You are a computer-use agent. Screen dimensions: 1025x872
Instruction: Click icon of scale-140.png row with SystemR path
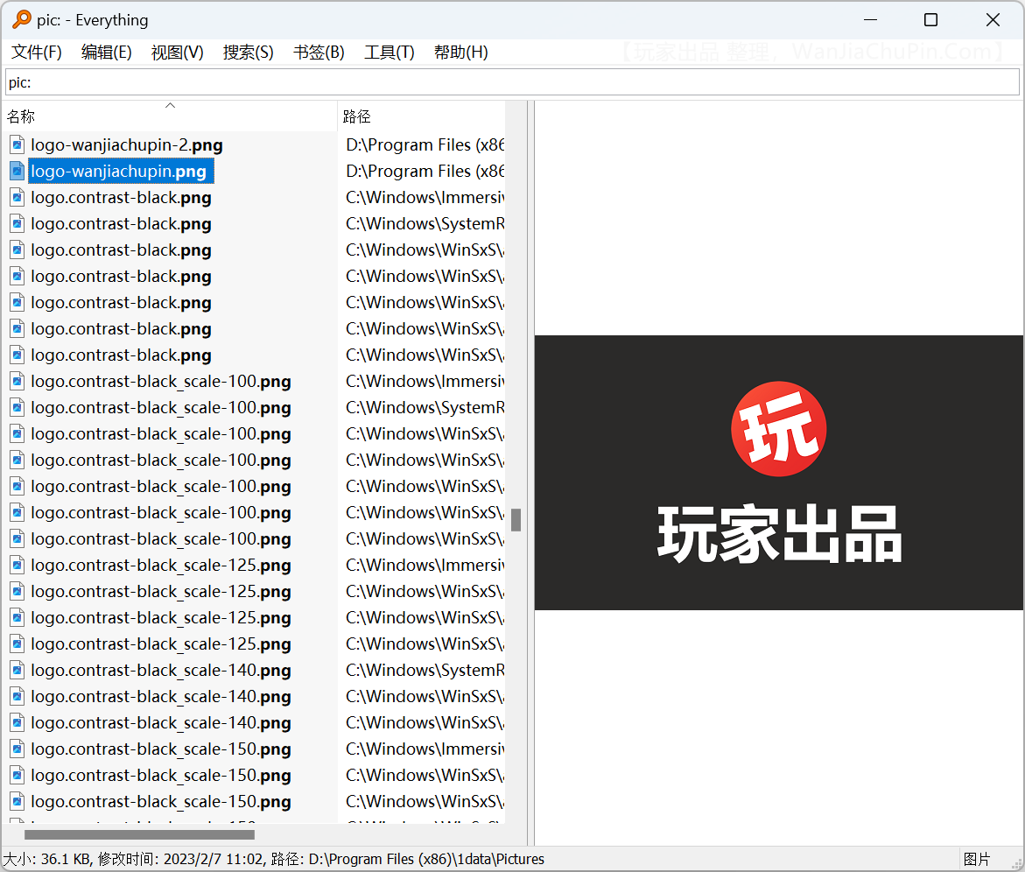18,670
